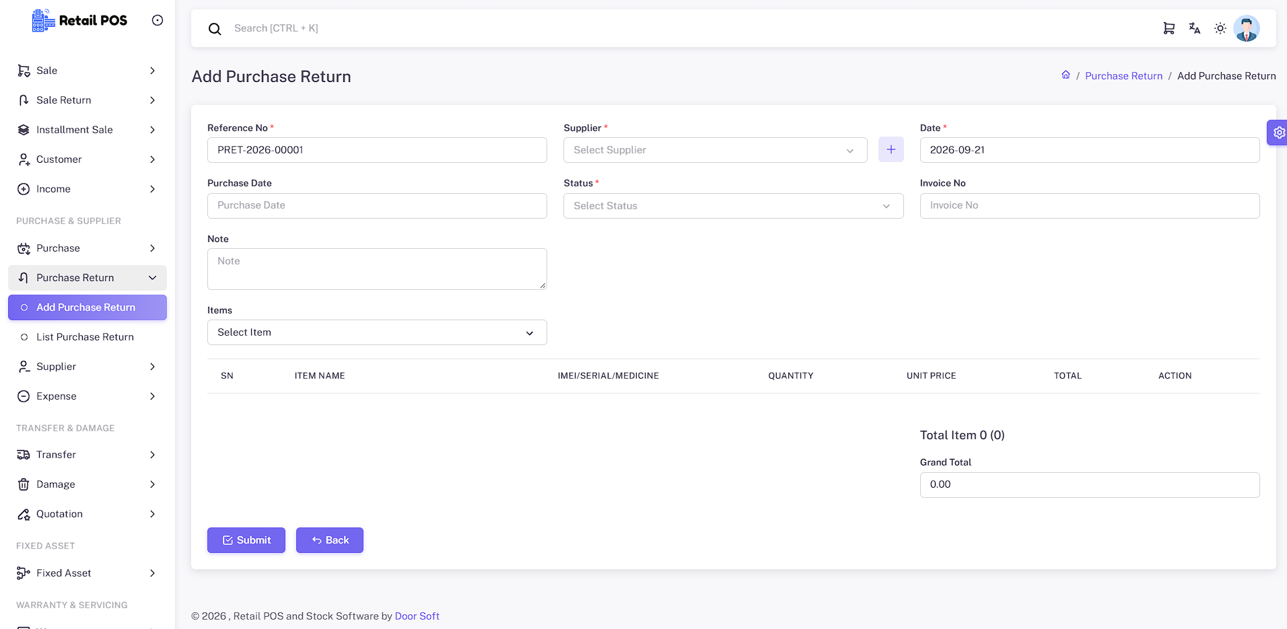Screen dimensions: 1287x629
Task: Click the Back button
Action: click(330, 540)
